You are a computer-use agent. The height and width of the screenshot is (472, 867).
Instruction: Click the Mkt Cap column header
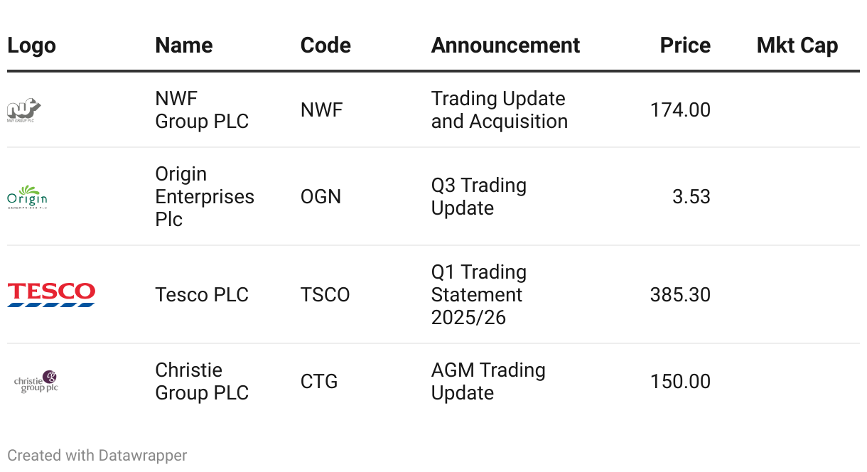pyautogui.click(x=797, y=45)
